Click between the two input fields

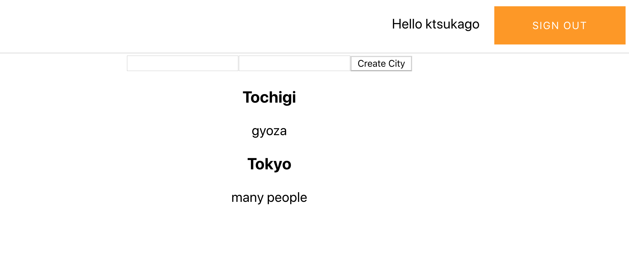[239, 63]
